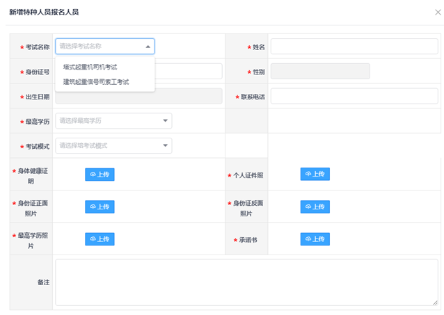Upload the 身份证正面照片 image
The image size is (444, 315).
[x=100, y=207]
